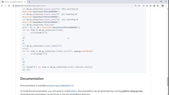Click the u'x_1' output text
This screenshot has height=95, width=169.
pyautogui.click(x=25, y=49)
